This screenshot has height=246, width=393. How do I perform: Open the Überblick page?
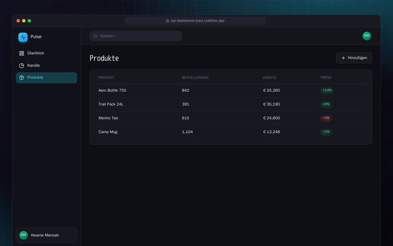tap(46, 53)
